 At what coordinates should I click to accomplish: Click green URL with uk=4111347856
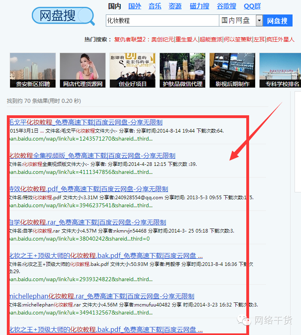81,172
